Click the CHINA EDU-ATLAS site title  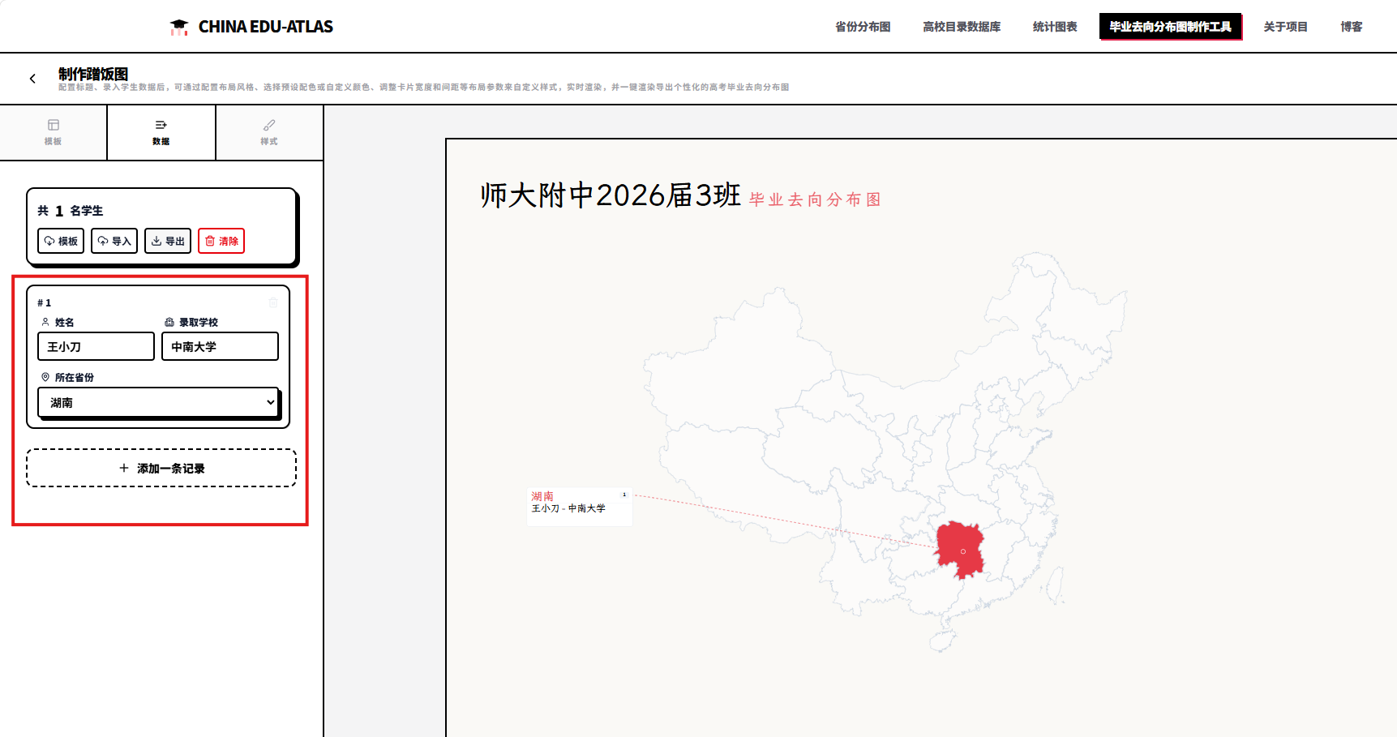[266, 27]
